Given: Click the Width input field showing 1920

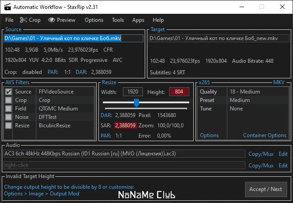Looking at the screenshot, I should pyautogui.click(x=133, y=92).
